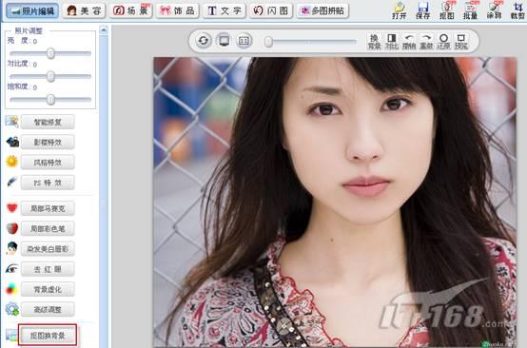Open the 多图拼贴 collage tab
This screenshot has height=348, width=527.
[322, 10]
